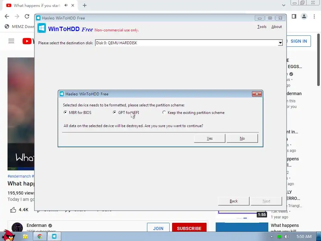Image resolution: width=321 pixels, height=241 pixels.
Task: Toggle the Chrome side panel icon
Action: [x=294, y=16]
